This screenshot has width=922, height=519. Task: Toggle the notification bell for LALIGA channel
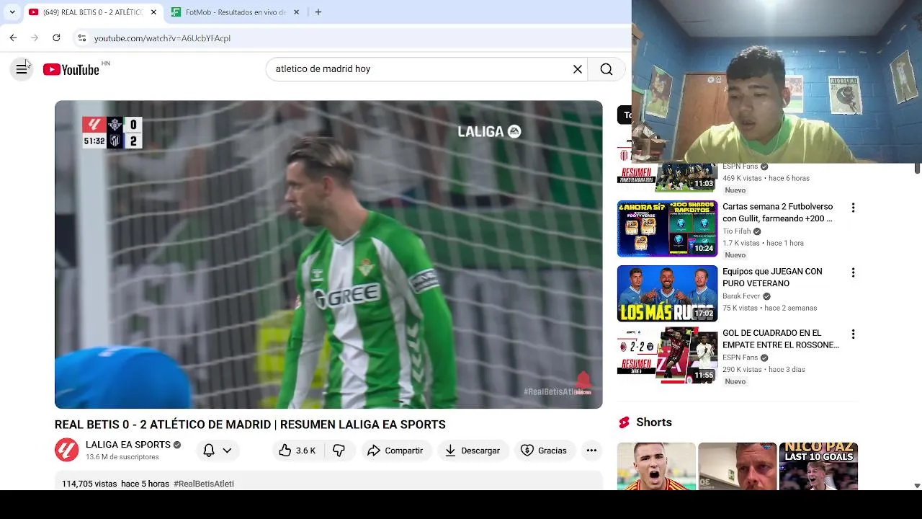(x=209, y=451)
